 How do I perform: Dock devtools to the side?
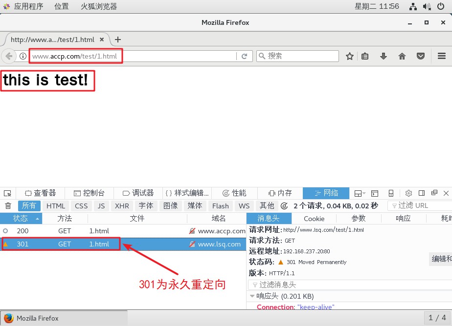tap(422, 193)
